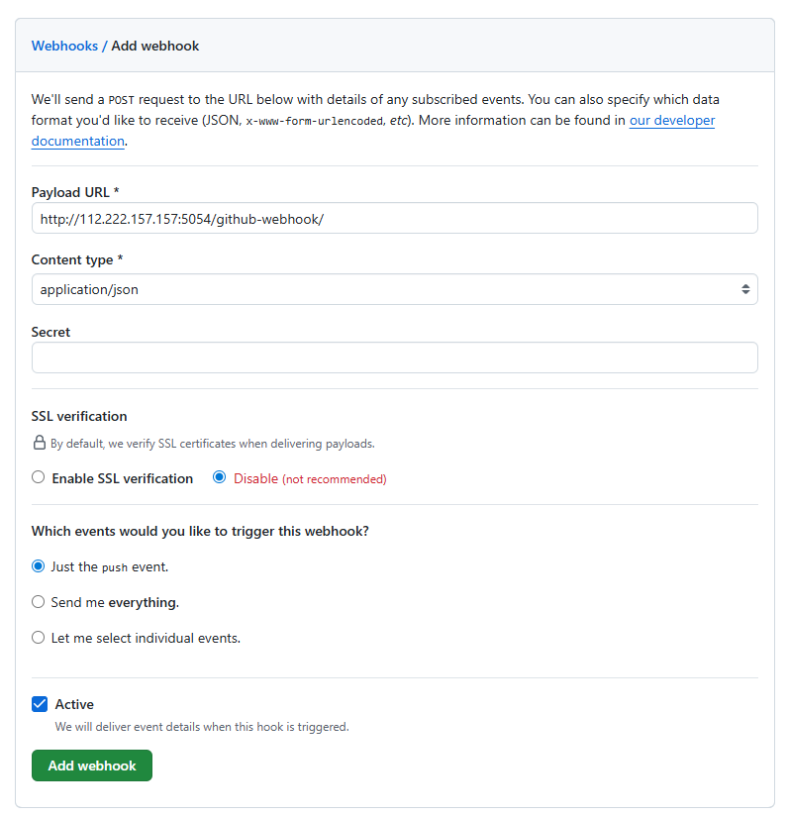Select Enable SSL verification radio button
This screenshot has width=789, height=816.
point(38,477)
